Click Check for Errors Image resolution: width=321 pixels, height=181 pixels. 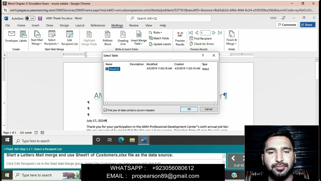pyautogui.click(x=202, y=44)
